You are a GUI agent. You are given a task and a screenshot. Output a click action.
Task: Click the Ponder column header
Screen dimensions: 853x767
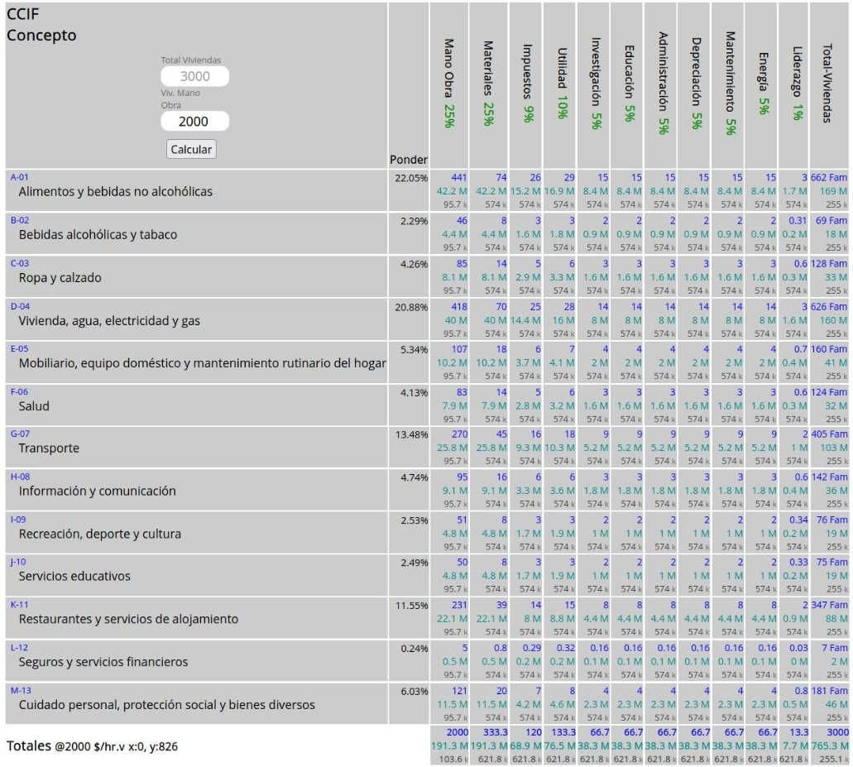tap(409, 160)
